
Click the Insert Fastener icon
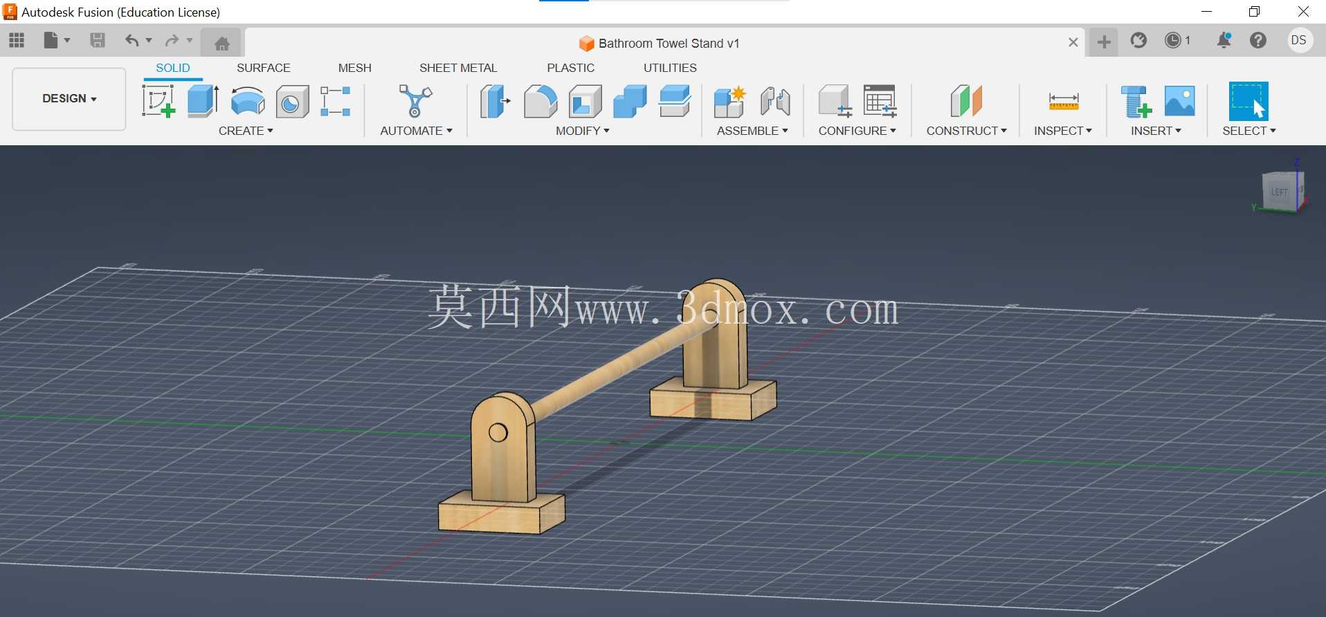(1136, 101)
